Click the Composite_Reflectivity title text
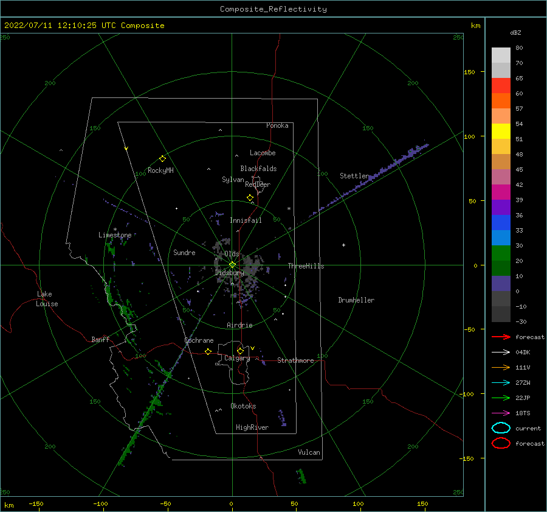 click(273, 9)
